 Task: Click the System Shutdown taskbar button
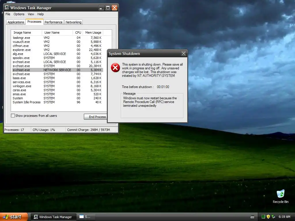tap(86, 217)
